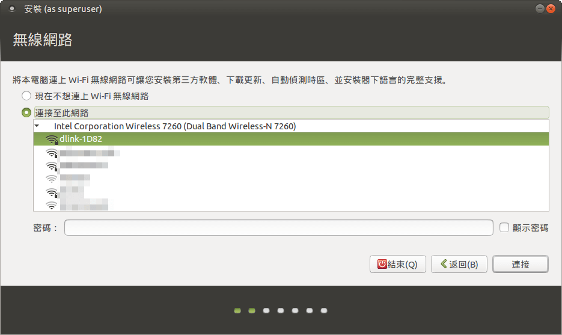Click the second network's locked Wi-Fi icon
Viewport: 562px width, 335px height.
(x=52, y=153)
